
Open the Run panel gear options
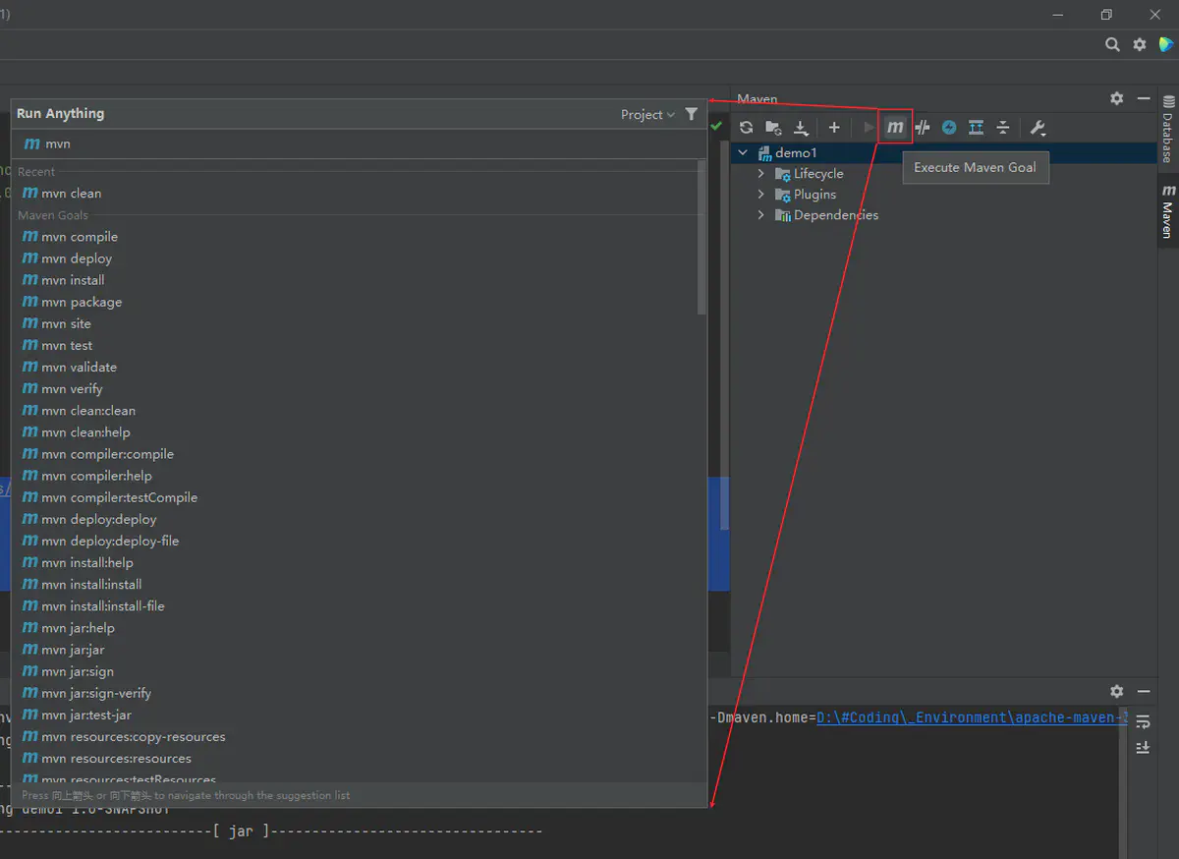pyautogui.click(x=1117, y=691)
